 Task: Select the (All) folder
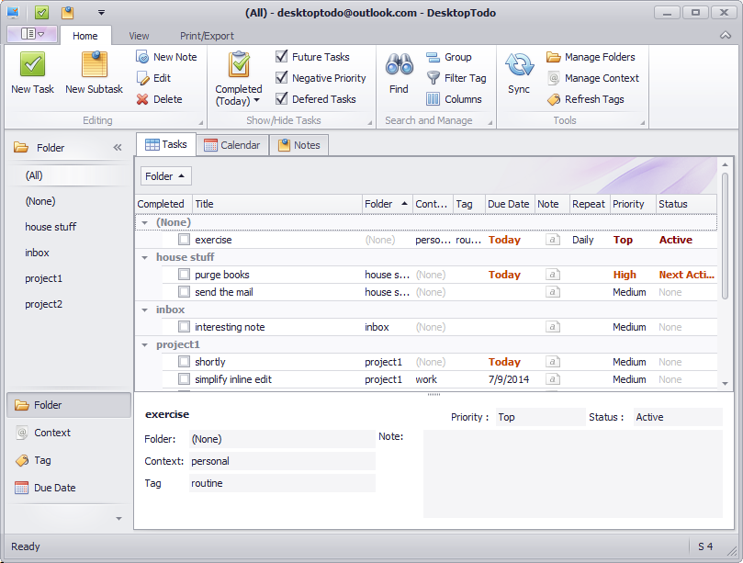click(69, 175)
